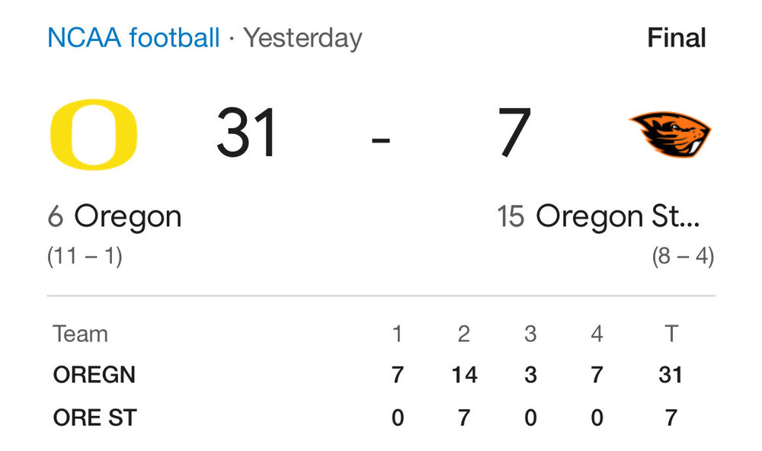Click the Yesterday date text
Viewport: 762px width, 451px height.
pos(303,37)
